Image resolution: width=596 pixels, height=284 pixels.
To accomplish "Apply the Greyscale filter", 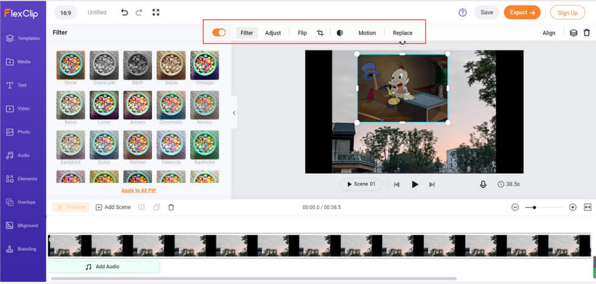I will [104, 66].
